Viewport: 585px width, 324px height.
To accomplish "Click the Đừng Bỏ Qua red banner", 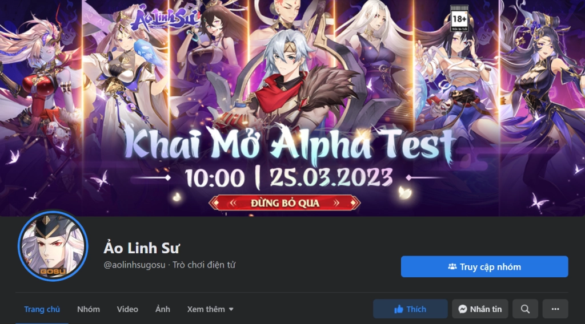I will click(285, 203).
